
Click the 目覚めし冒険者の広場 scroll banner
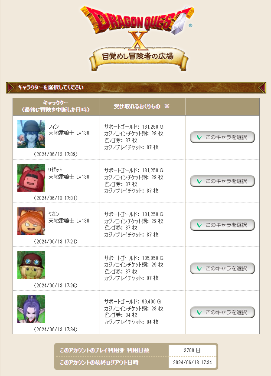(138, 58)
